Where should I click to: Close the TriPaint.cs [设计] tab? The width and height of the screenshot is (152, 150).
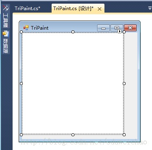[x=100, y=9]
